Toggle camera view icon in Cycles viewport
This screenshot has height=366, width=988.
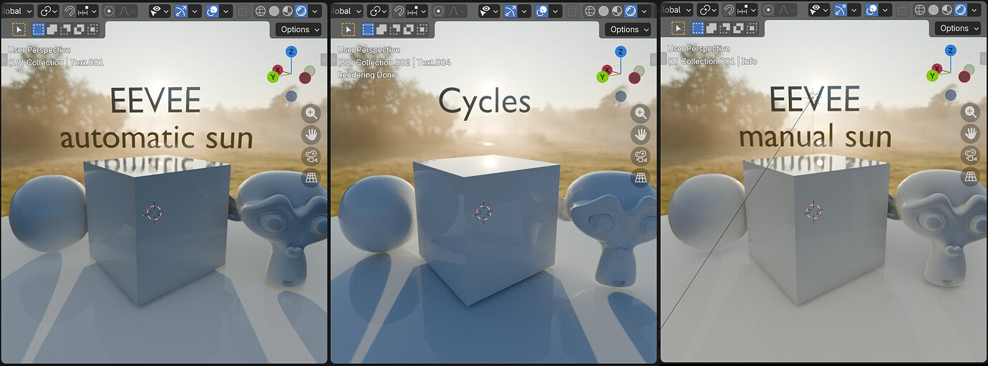coord(640,156)
